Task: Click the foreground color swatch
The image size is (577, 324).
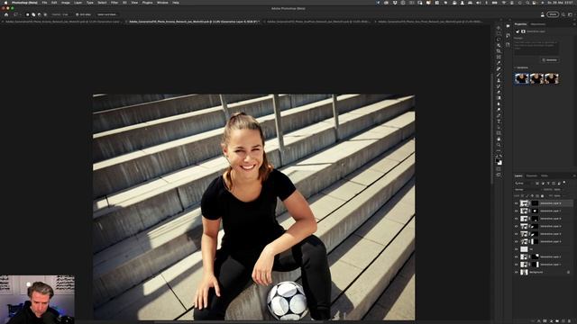Action: pyautogui.click(x=498, y=160)
